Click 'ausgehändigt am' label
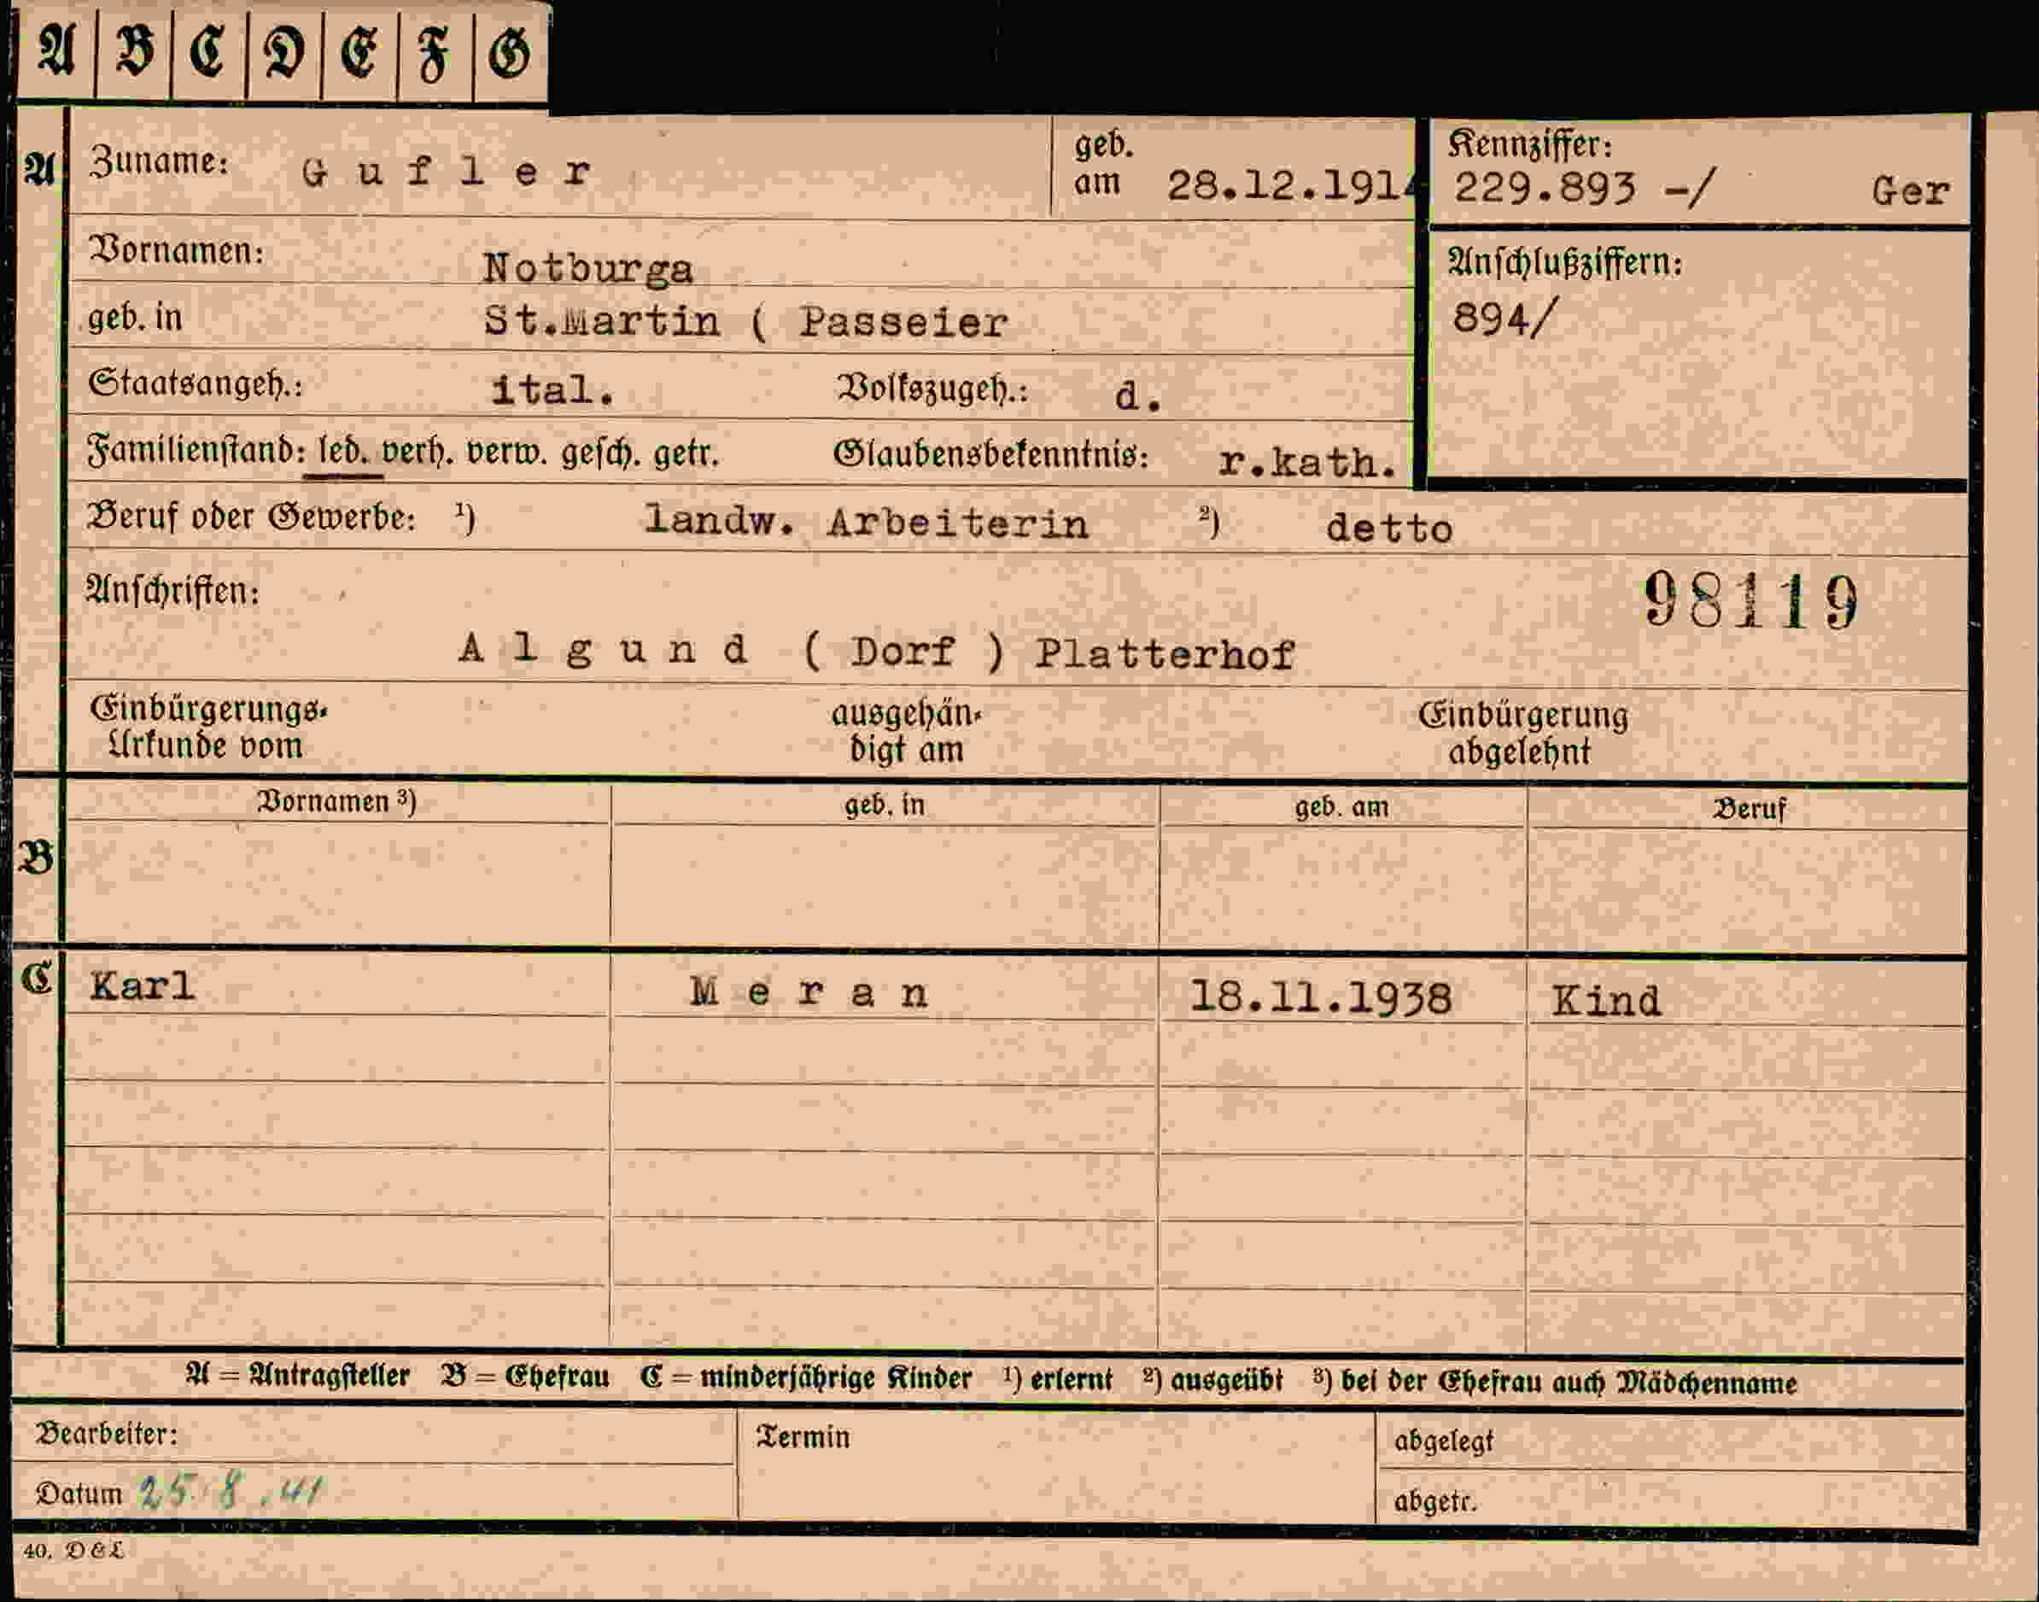 [x=906, y=733]
